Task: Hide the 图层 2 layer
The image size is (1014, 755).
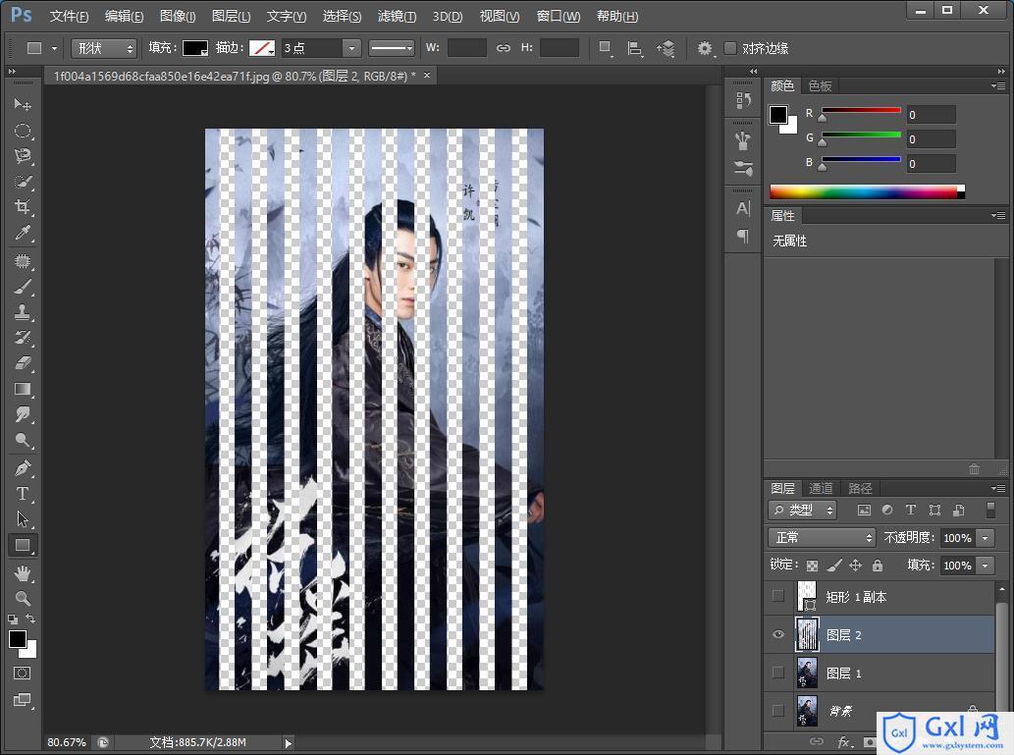Action: (778, 634)
